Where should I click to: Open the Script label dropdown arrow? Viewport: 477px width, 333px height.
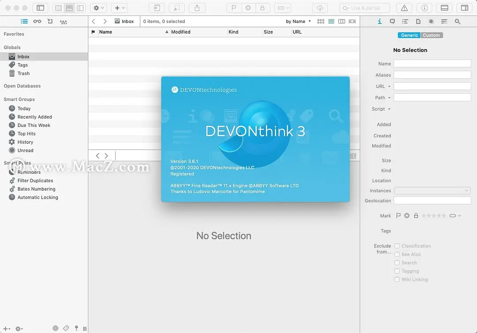(389, 109)
